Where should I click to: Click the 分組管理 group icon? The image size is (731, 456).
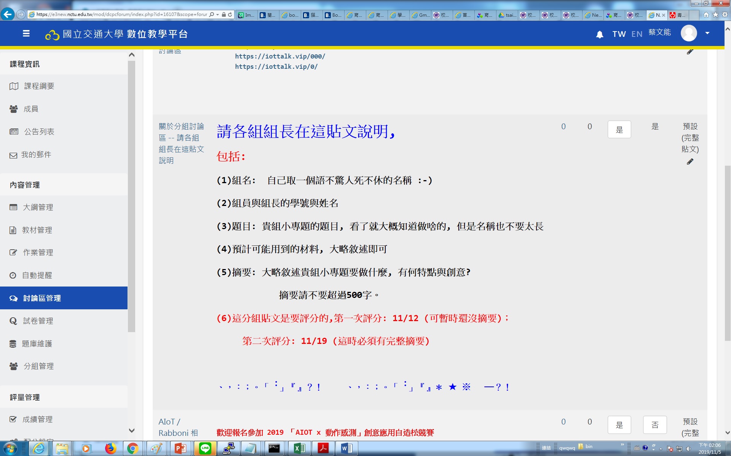[14, 366]
